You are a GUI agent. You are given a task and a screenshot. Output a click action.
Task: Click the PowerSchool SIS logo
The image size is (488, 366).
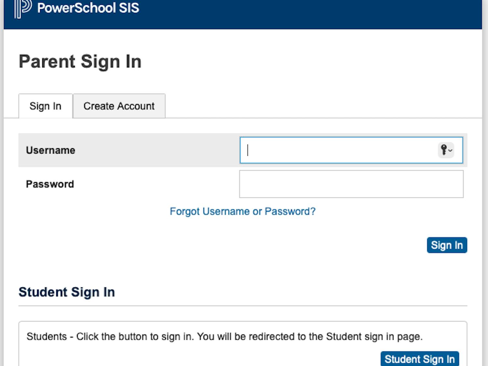[x=22, y=9]
